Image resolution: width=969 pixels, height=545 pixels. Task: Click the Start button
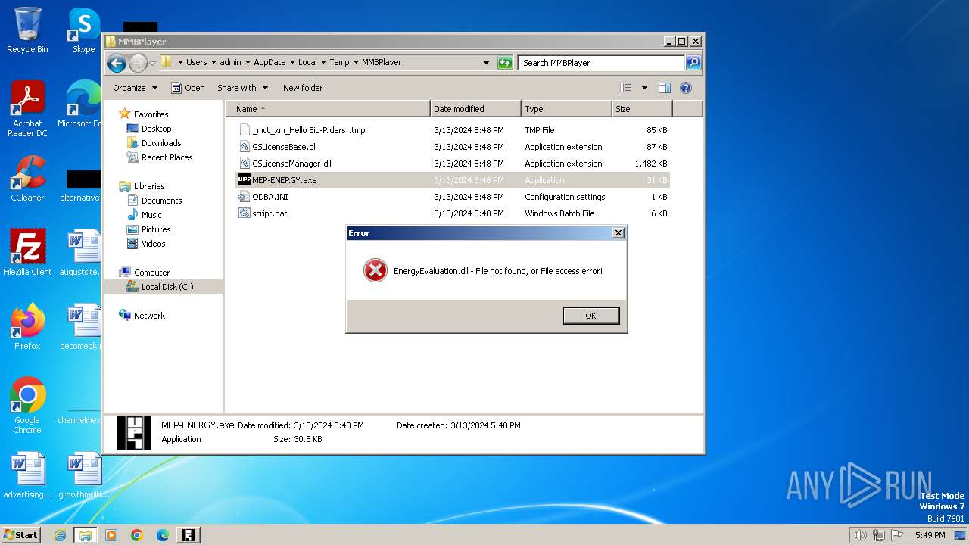pos(20,535)
